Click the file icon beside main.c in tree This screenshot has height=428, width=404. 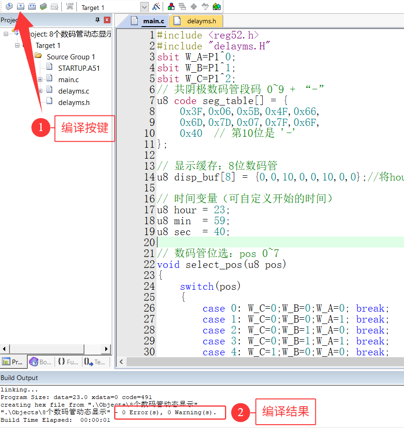tap(49, 78)
